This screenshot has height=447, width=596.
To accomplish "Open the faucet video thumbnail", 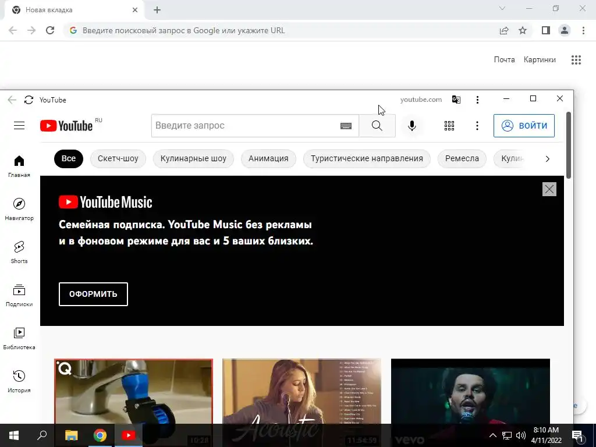I will 133,391.
